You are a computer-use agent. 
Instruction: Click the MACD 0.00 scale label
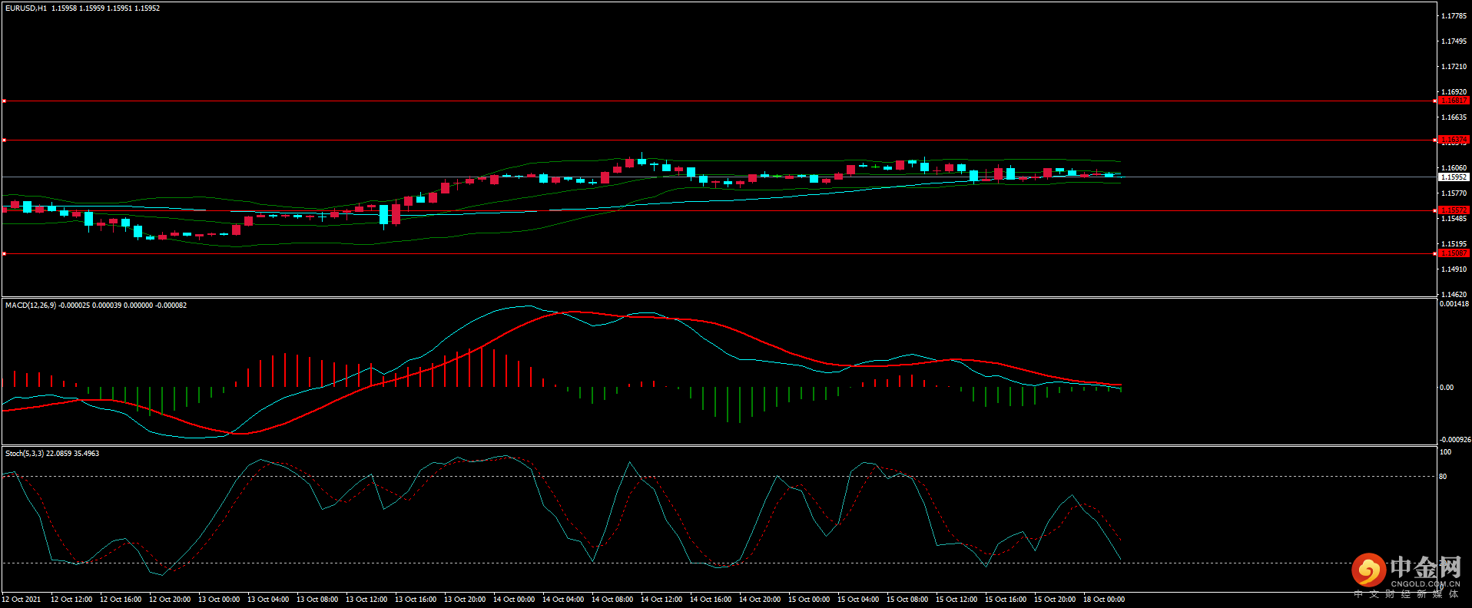click(1446, 388)
